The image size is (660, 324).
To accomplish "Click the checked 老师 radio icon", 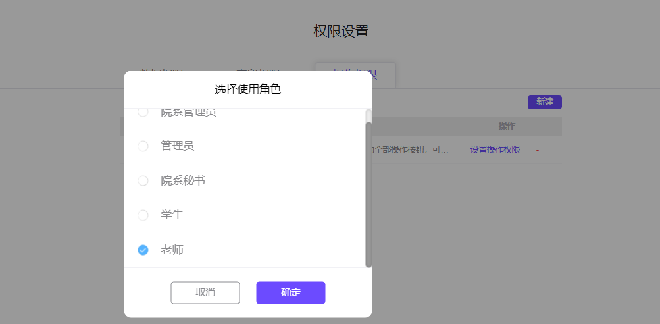I will coord(143,250).
